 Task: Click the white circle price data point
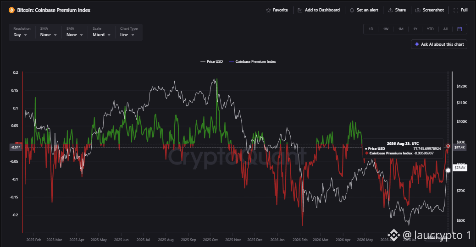pyautogui.click(x=448, y=170)
